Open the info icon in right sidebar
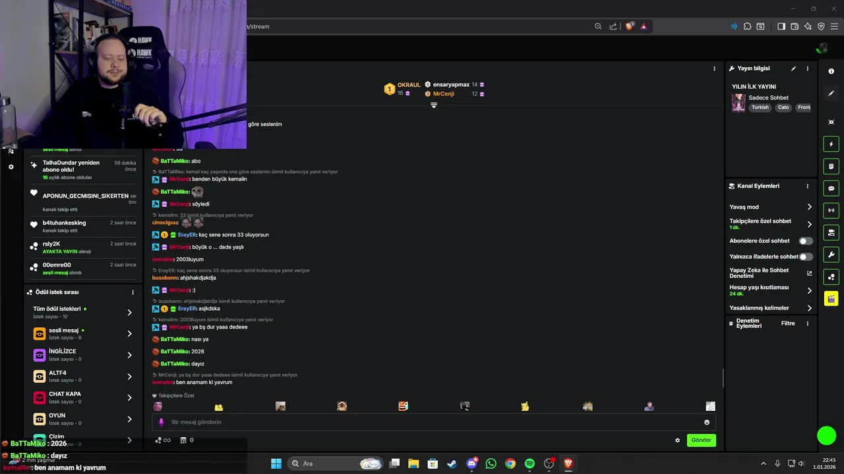 tap(831, 71)
